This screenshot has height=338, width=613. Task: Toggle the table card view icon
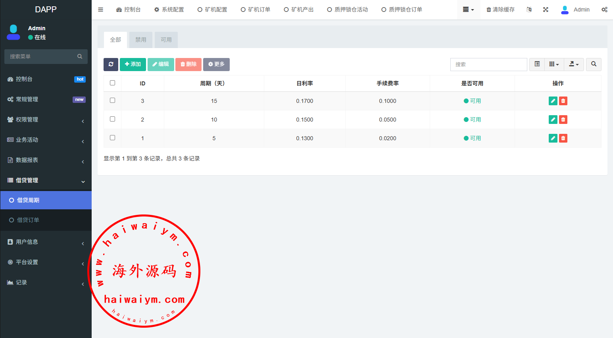coord(537,64)
